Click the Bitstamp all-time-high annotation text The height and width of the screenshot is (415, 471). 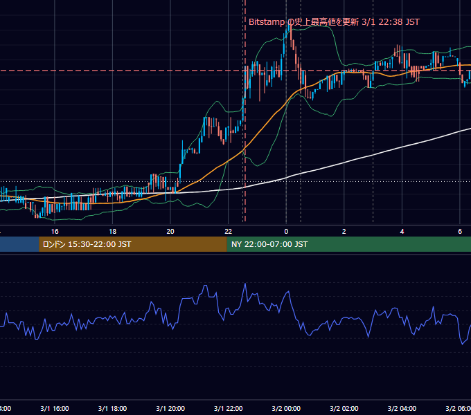tap(334, 22)
